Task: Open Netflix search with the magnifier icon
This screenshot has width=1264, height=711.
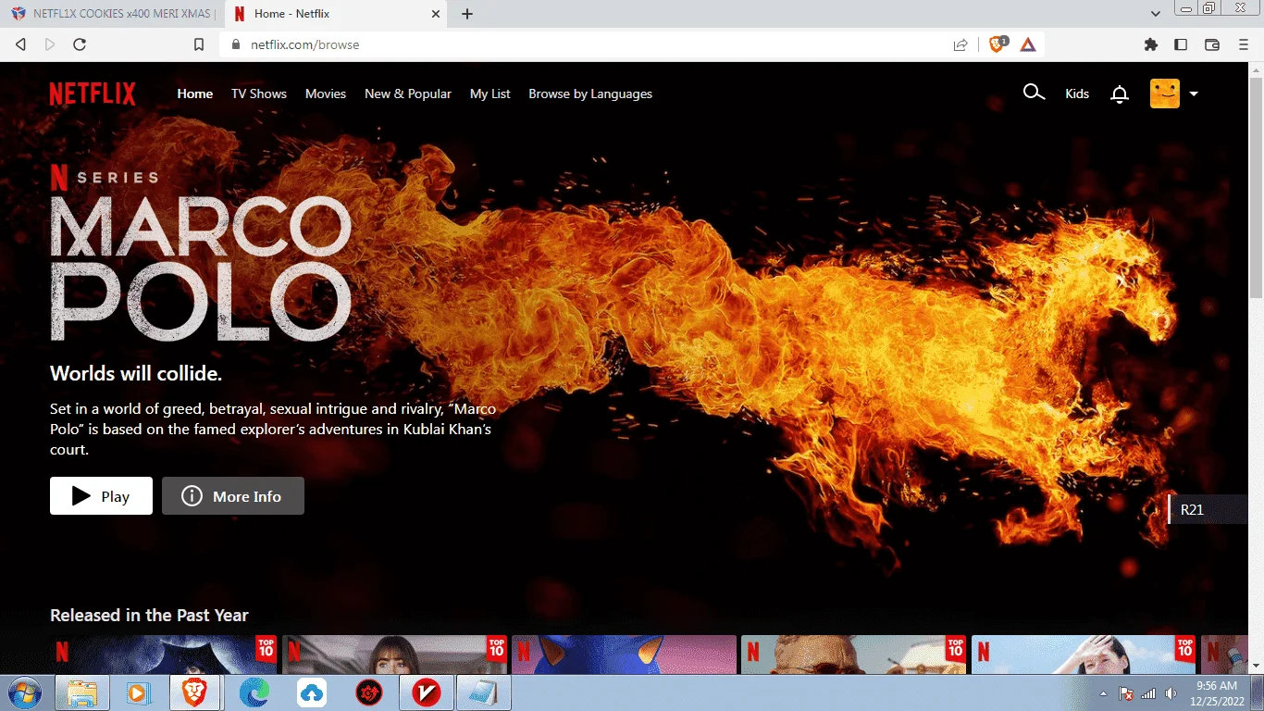Action: (1034, 93)
